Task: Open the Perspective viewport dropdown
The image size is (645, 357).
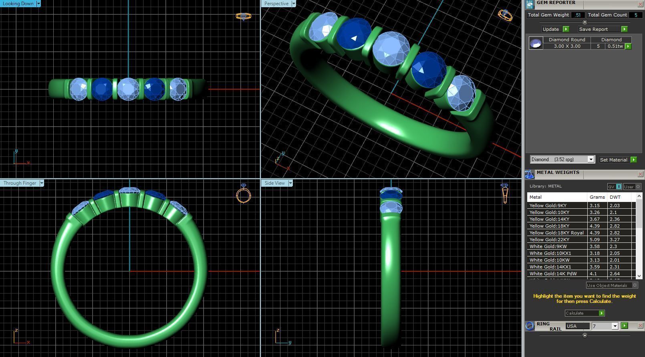Action: [293, 4]
